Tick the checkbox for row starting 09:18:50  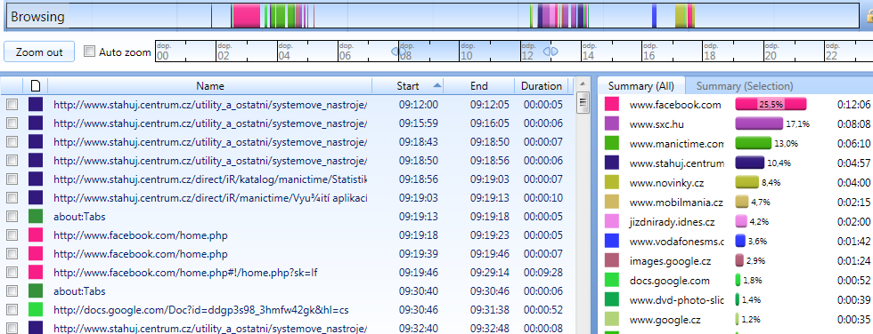(12, 161)
